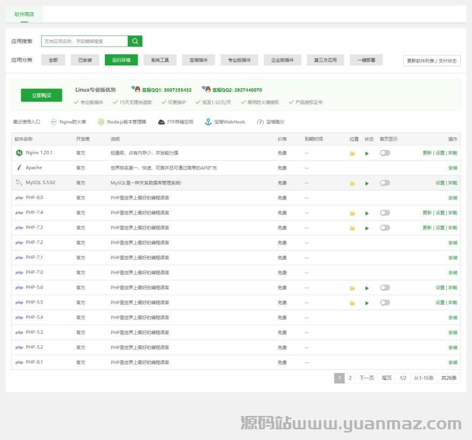This screenshot has height=440, width=472.
Task: Click the PHP-8.0 php logo icon
Action: click(19, 198)
